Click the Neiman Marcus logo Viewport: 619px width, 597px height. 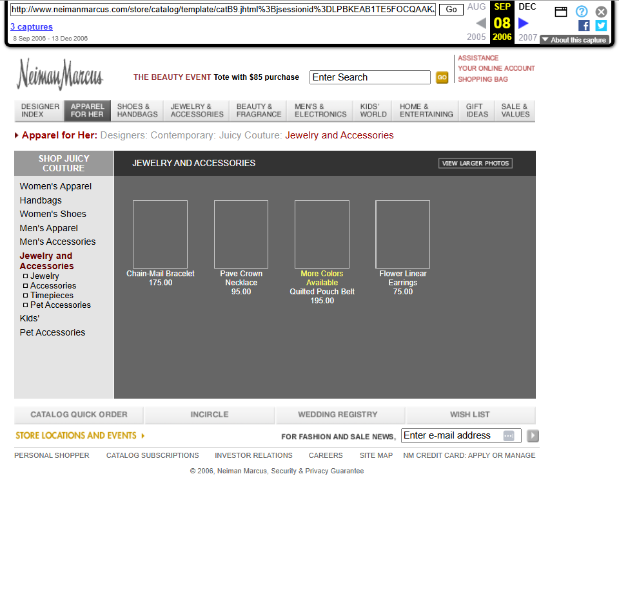(59, 74)
